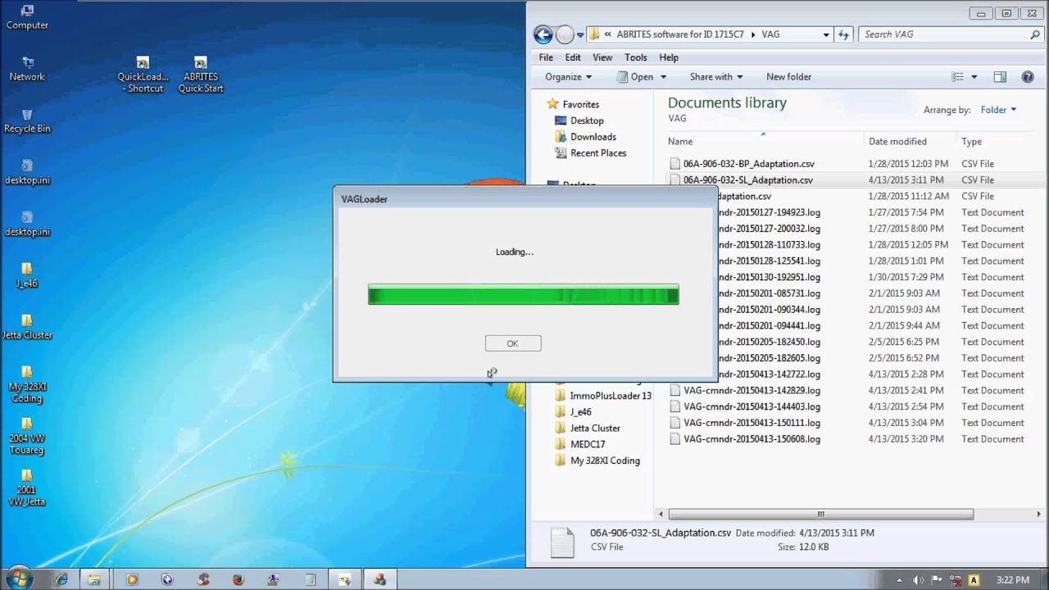Toggle the preview pane icon in Explorer
This screenshot has width=1049, height=590.
click(1000, 77)
